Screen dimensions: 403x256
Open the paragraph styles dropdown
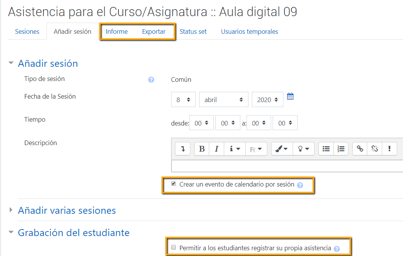click(x=235, y=149)
